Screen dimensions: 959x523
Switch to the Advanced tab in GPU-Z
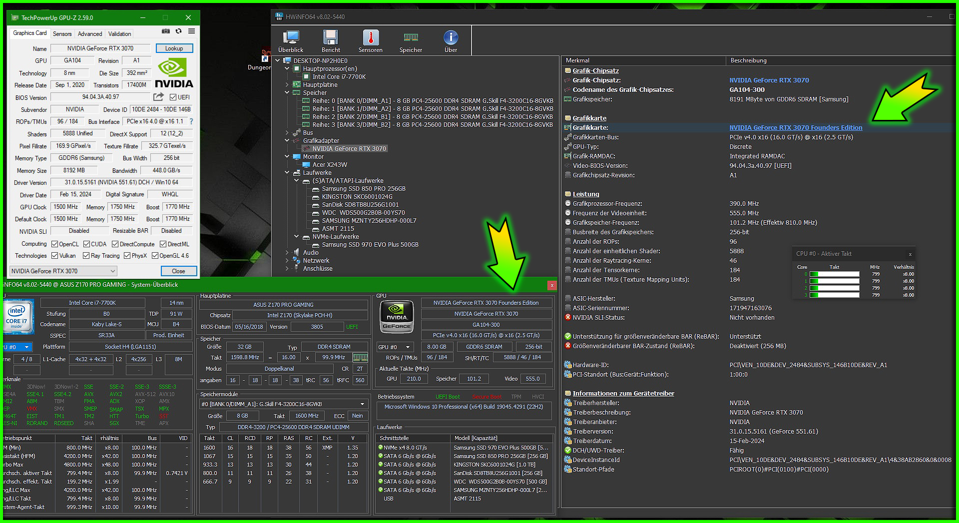(90, 34)
